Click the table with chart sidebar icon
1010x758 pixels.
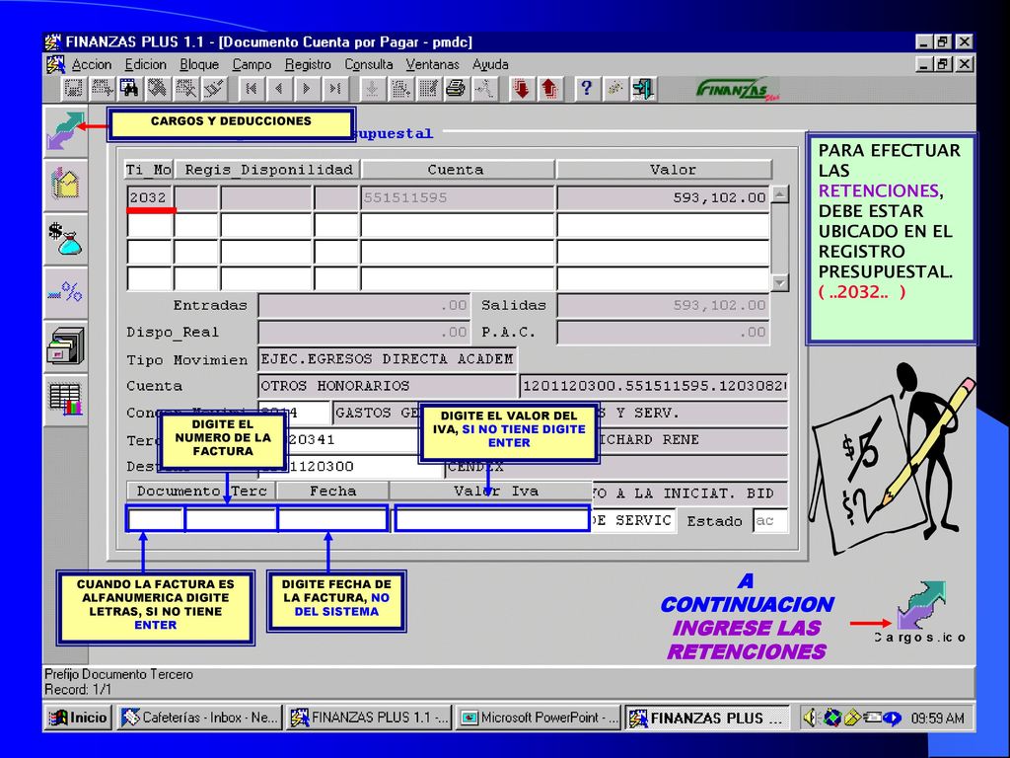pyautogui.click(x=65, y=400)
